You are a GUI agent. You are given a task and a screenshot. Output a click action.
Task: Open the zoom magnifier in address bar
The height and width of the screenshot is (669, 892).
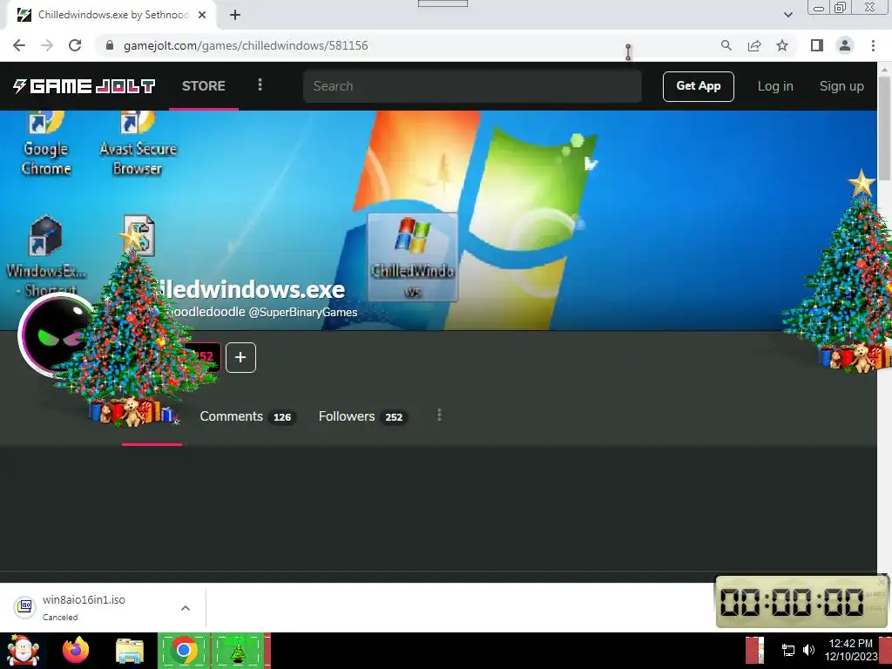726,45
